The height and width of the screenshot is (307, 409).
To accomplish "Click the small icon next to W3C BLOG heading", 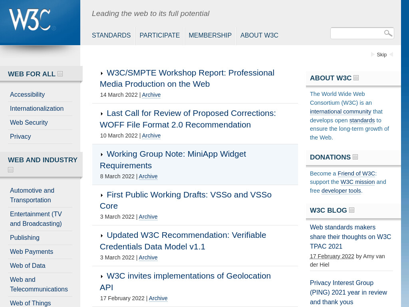I will coord(351,210).
